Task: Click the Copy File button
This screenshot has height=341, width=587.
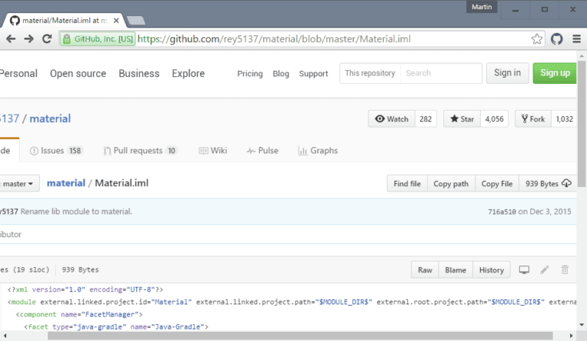Action: click(x=497, y=184)
